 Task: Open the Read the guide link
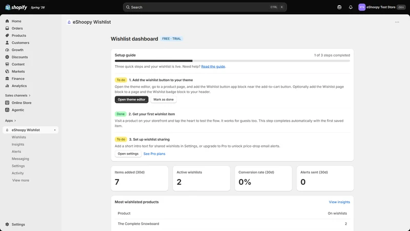click(213, 67)
